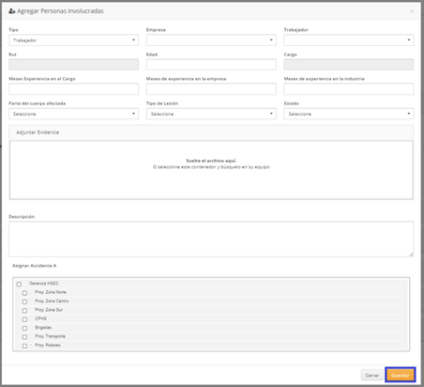
Task: Select the Parte del cuerpo afectada dropdown
Action: 73,114
